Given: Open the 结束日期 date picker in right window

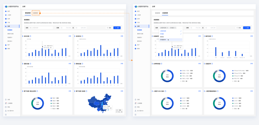Looking at the screenshot, I should 212,28.
